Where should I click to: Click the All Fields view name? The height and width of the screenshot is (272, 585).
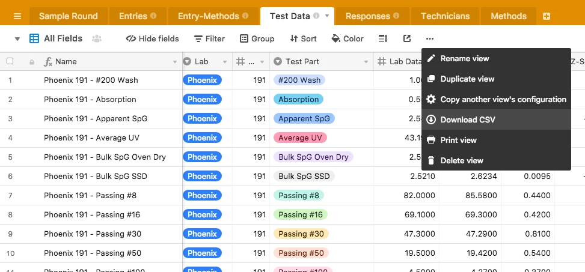(63, 38)
